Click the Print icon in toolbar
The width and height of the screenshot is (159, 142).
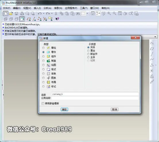22,14
